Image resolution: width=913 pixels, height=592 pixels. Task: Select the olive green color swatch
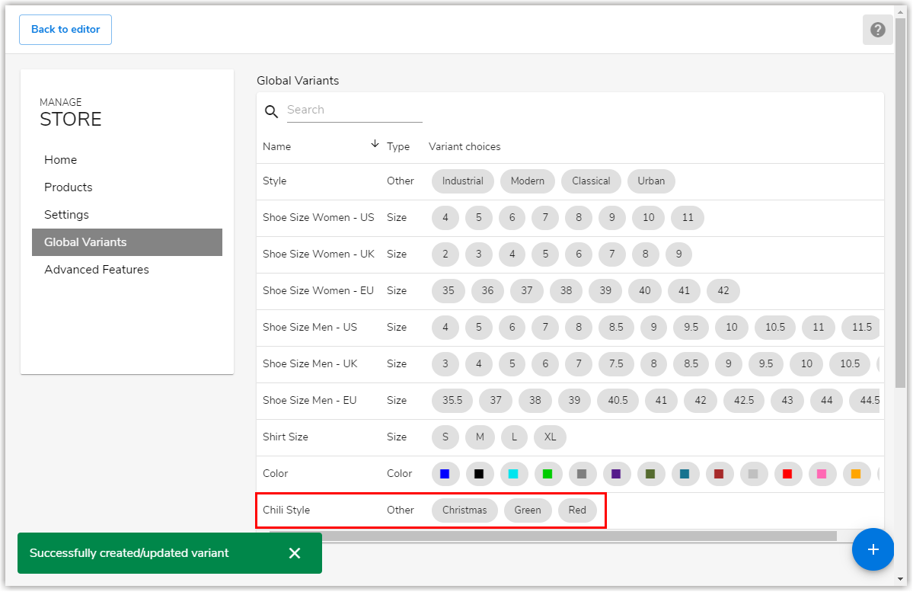point(650,474)
